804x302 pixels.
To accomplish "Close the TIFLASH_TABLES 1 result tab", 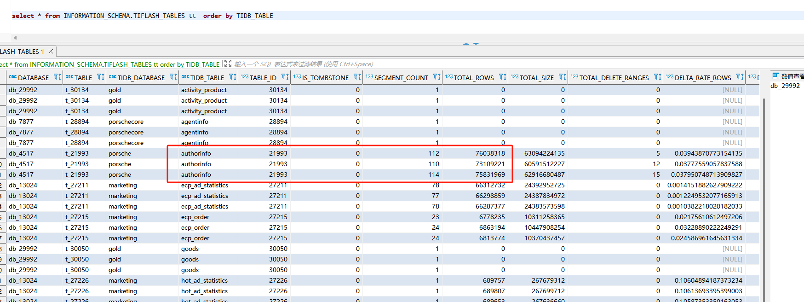I will point(51,52).
